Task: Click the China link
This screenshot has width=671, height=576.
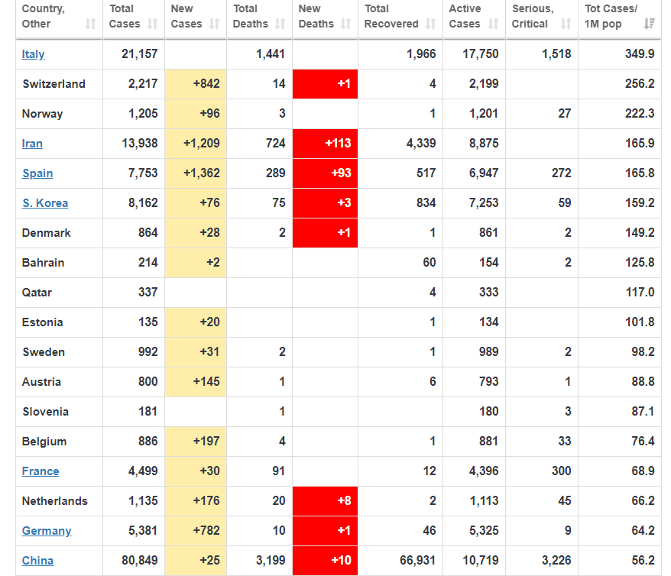Action: (37, 561)
